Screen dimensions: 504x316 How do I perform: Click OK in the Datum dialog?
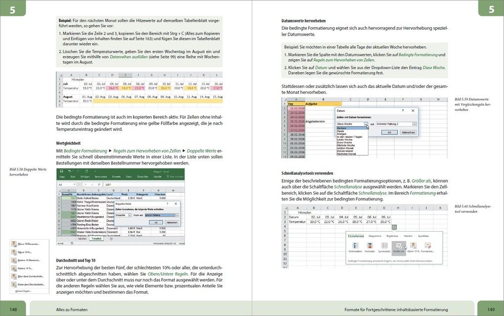point(389,132)
